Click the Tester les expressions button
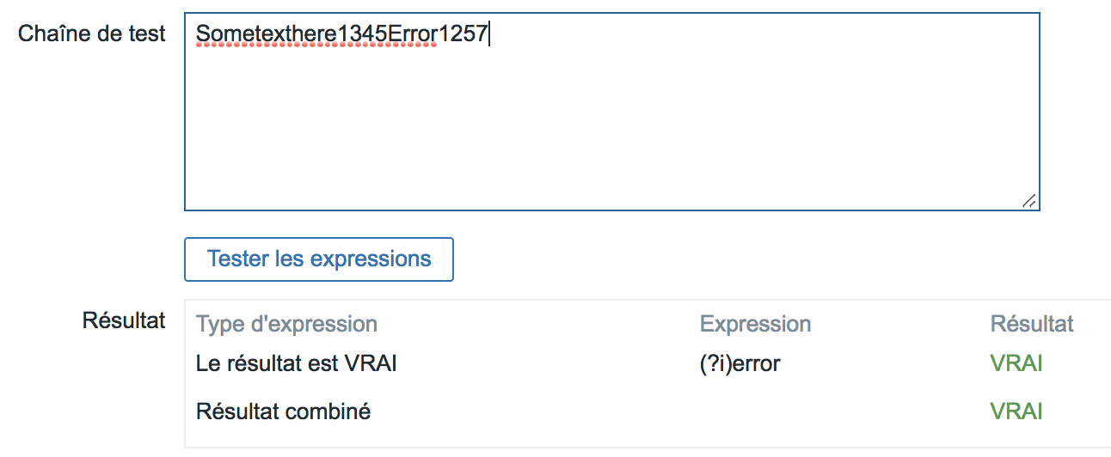Screen dimensions: 1111x457 pyautogui.click(x=319, y=259)
